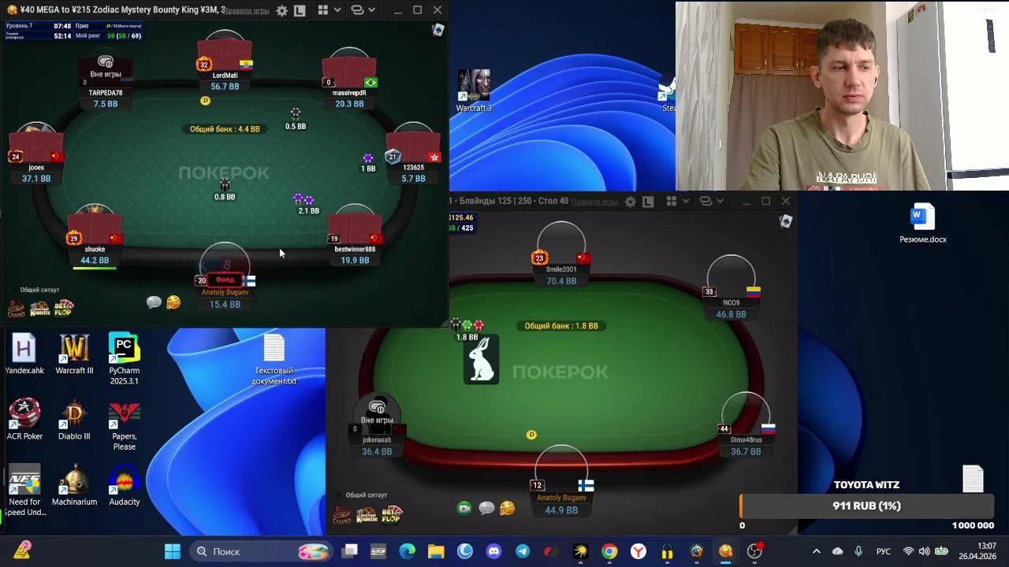Image resolution: width=1009 pixels, height=567 pixels.
Task: Open Papers, Please desktop shortcut
Action: tap(124, 425)
